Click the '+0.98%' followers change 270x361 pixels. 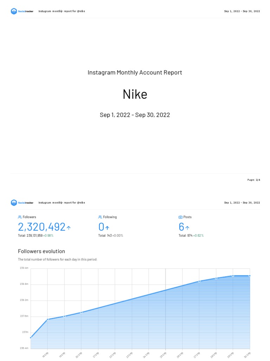(48, 235)
